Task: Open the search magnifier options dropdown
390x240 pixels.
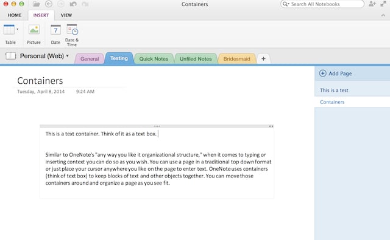Action: pos(286,4)
